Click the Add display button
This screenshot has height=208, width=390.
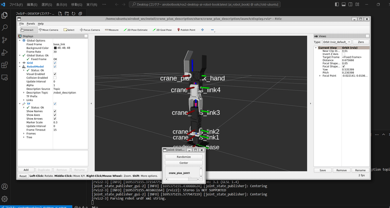[26, 170]
